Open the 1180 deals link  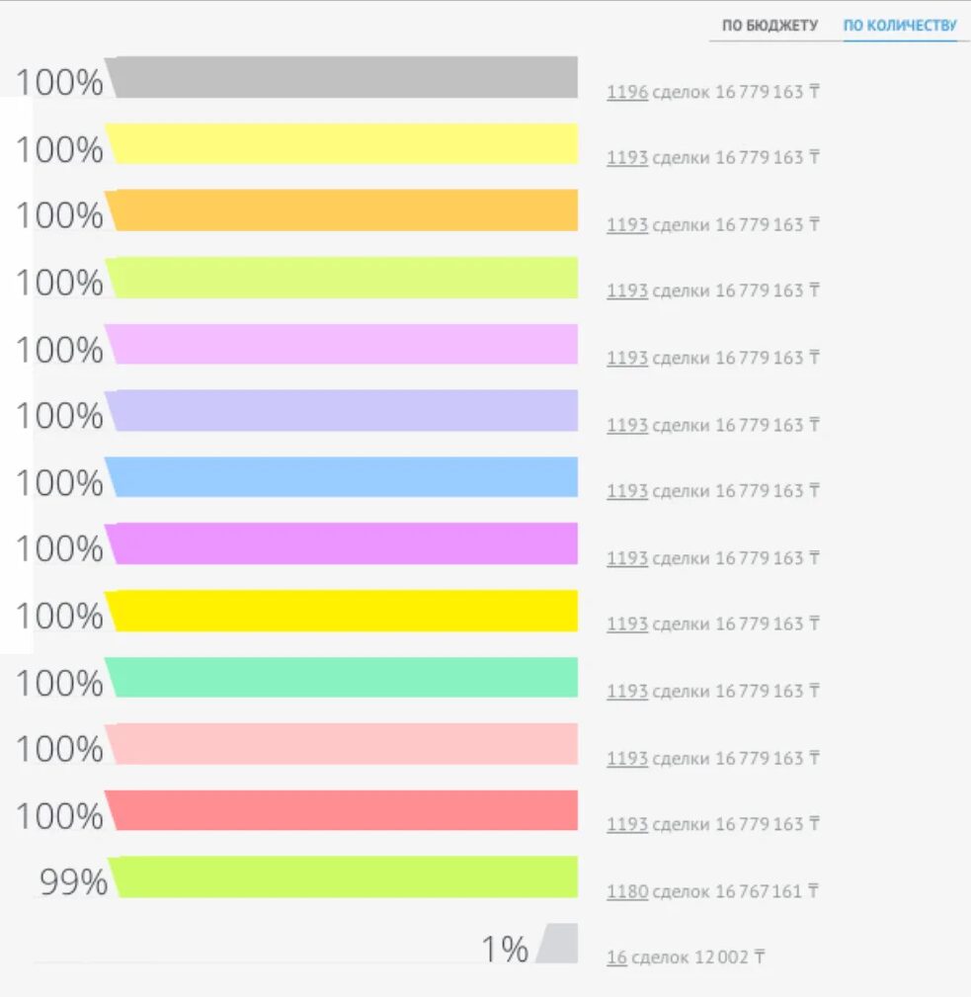click(627, 892)
